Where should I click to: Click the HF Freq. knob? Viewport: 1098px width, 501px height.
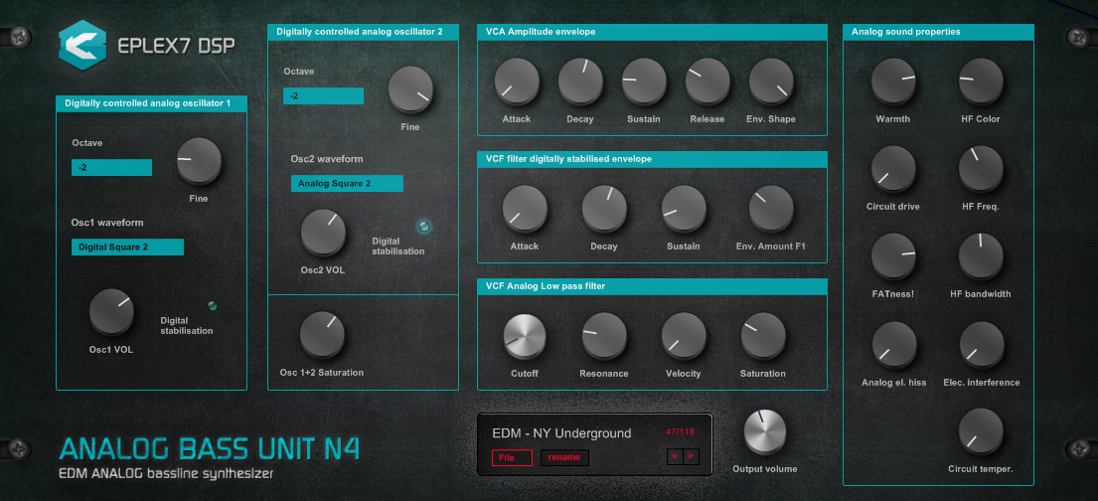[981, 169]
